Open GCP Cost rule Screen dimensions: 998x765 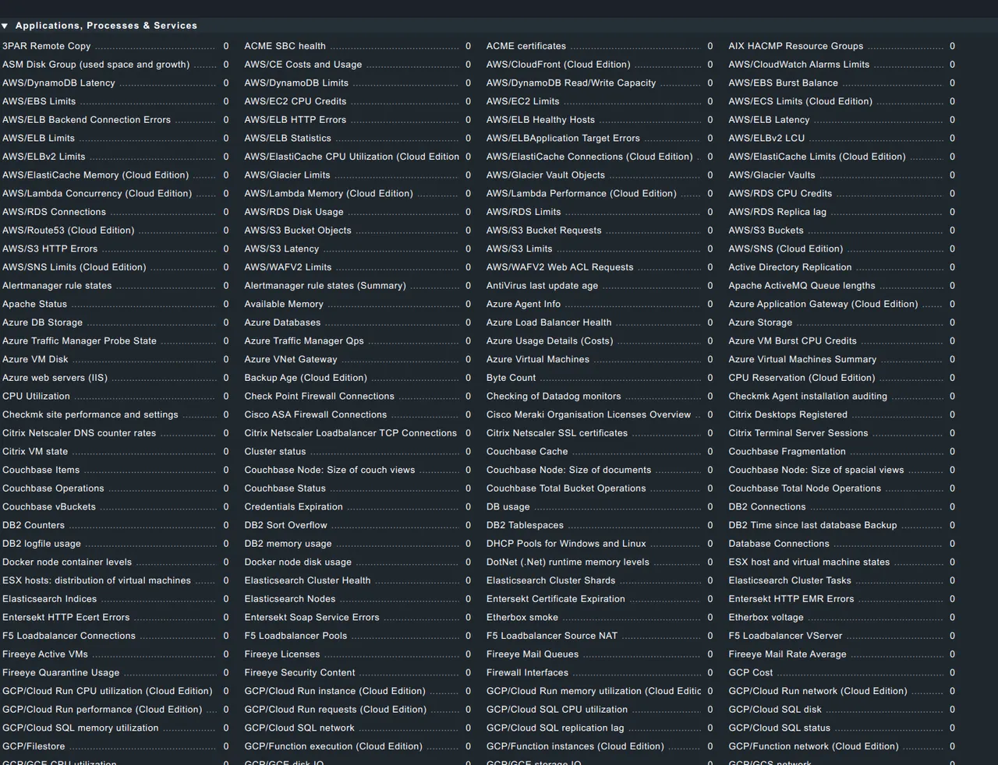751,673
